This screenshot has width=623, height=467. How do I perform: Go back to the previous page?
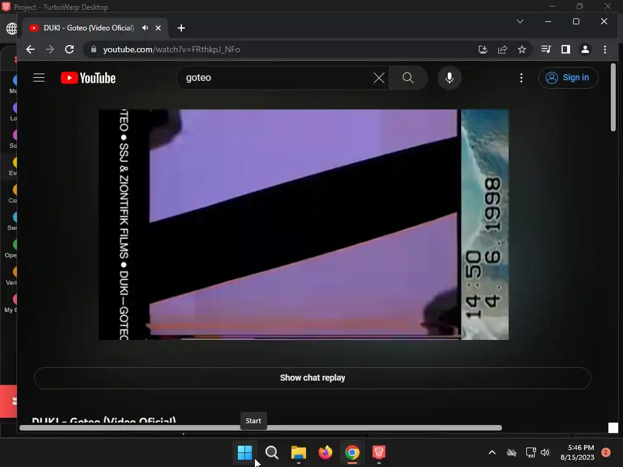point(30,49)
